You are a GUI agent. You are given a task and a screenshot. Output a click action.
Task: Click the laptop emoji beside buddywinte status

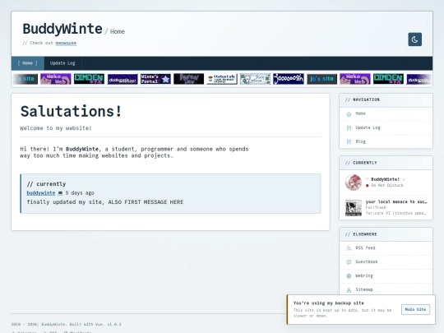(60, 193)
